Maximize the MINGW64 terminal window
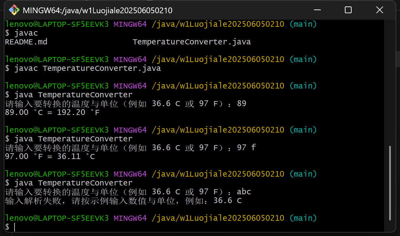 (348, 10)
